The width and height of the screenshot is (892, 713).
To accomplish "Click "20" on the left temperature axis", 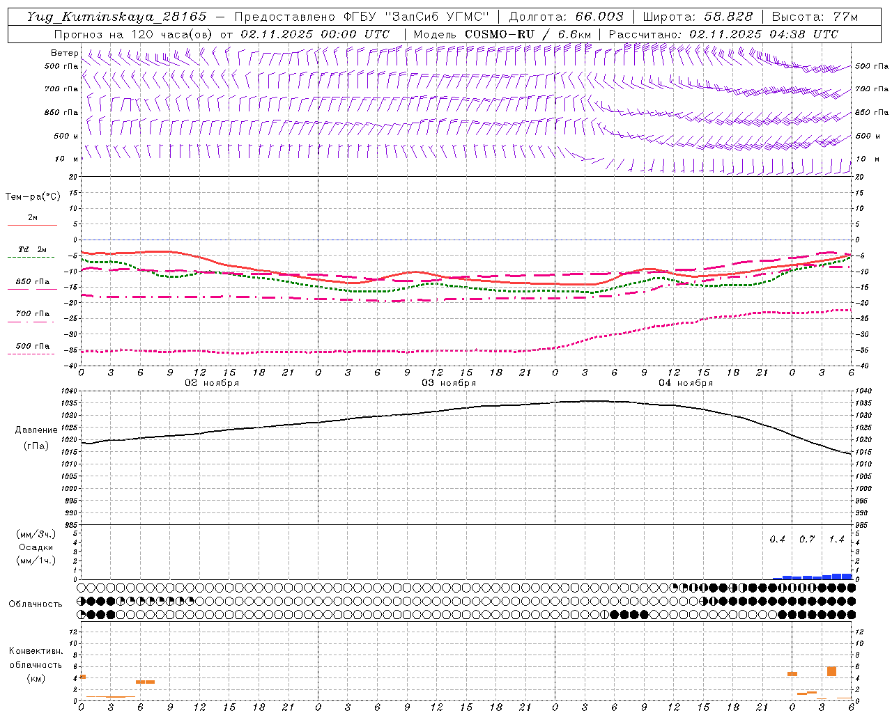I will coord(73,178).
